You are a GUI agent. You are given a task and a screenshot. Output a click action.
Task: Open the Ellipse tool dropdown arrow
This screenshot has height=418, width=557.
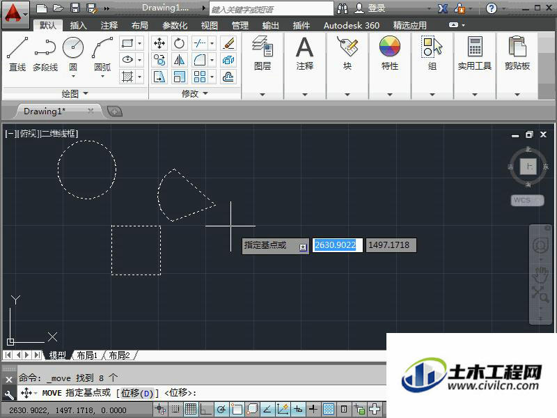pyautogui.click(x=140, y=60)
